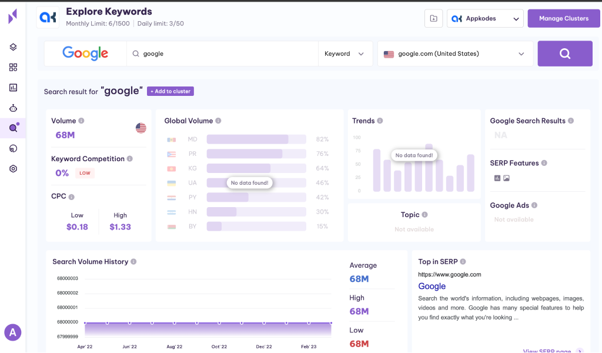Click the MD global volume bar
Screen dimensions: 602x353
256,139
